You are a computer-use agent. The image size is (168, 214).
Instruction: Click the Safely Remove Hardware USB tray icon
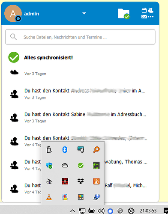[49, 150]
